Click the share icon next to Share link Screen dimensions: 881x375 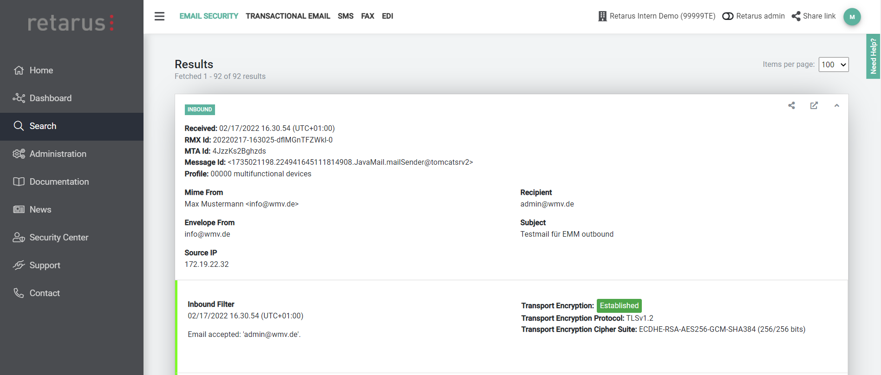[796, 16]
